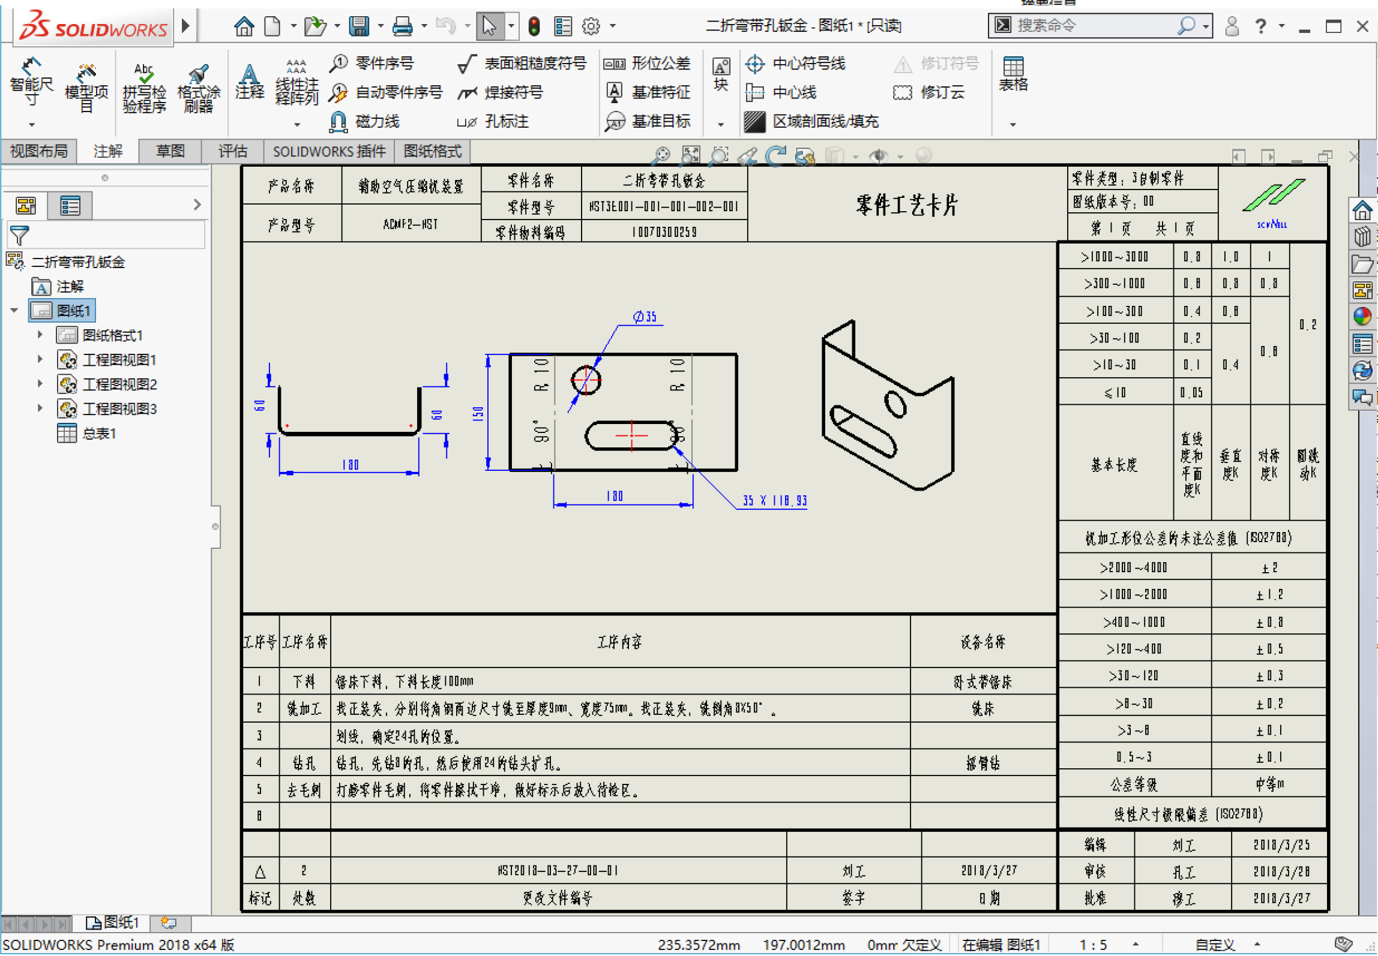Screen dimensions: 1378x956
Task: Expand the 图纸格式1 tree node
Action: (x=40, y=335)
